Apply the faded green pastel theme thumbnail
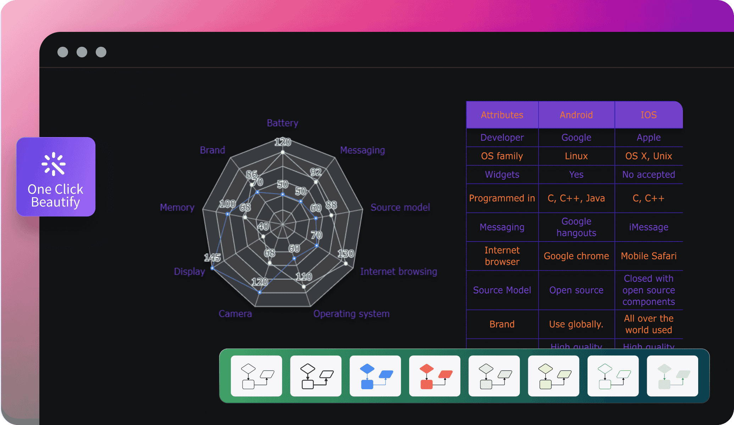Screen dimensions: 734x425 [x=672, y=376]
